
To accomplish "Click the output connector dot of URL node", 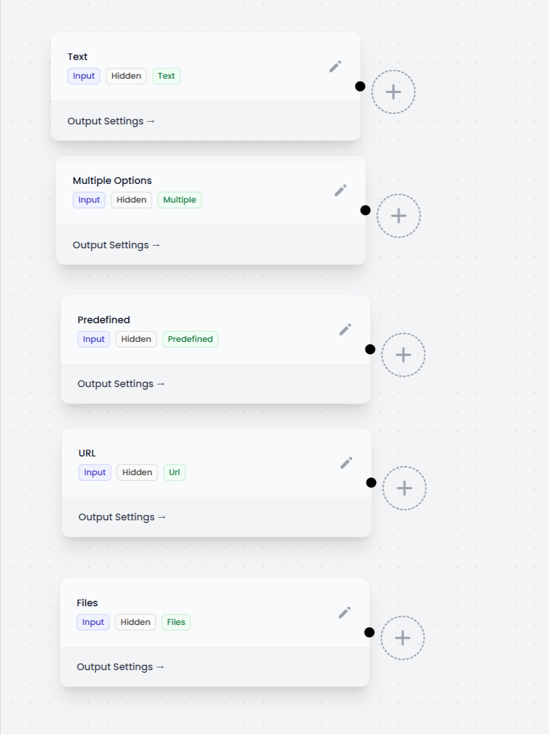I will 371,483.
